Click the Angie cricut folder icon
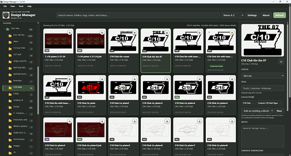This screenshot has height=156, width=291. tap(10, 62)
